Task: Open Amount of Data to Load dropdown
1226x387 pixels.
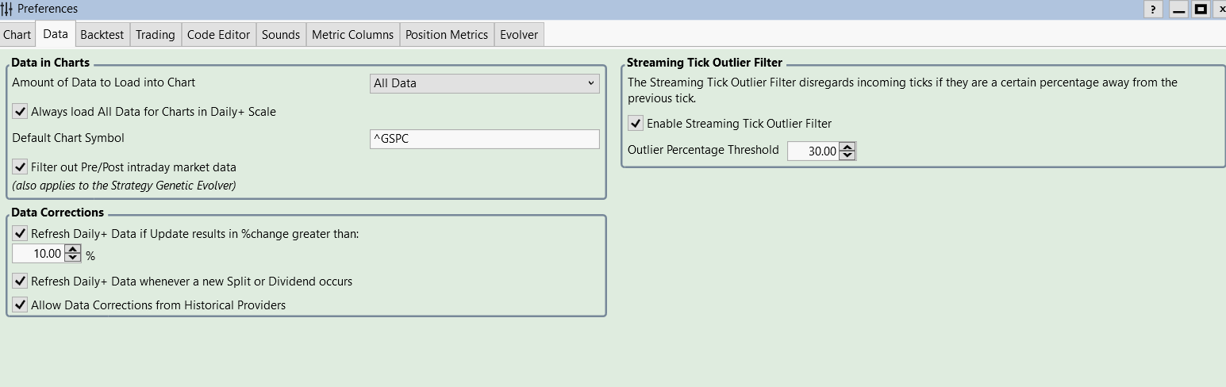Action: (484, 83)
